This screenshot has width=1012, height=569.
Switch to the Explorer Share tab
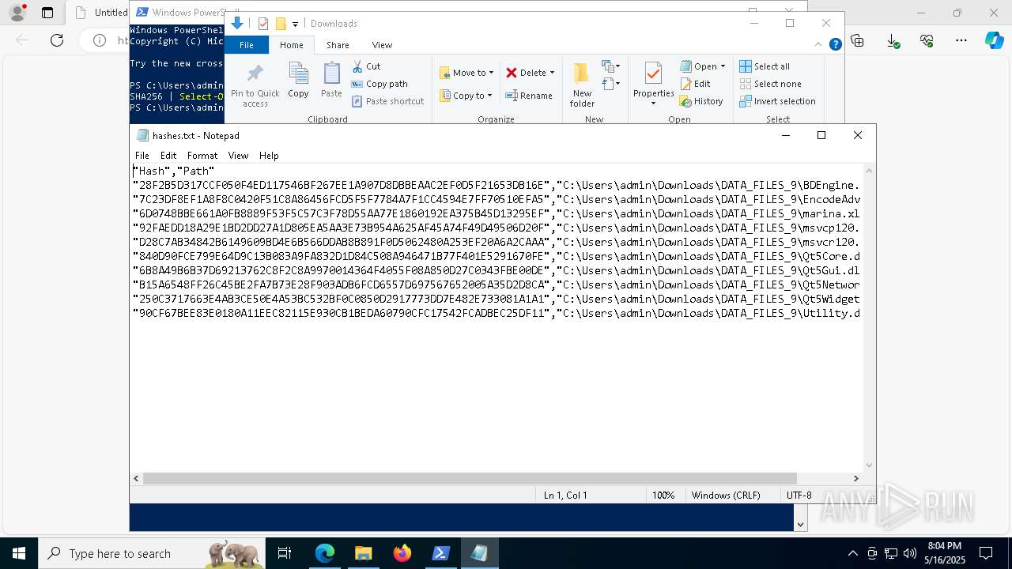click(x=338, y=45)
